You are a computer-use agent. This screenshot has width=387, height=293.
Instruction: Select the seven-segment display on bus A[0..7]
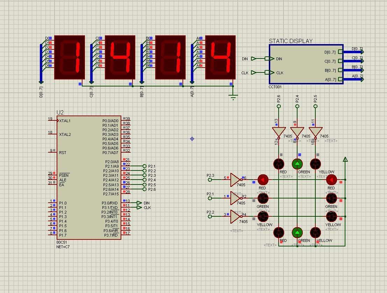click(x=220, y=57)
